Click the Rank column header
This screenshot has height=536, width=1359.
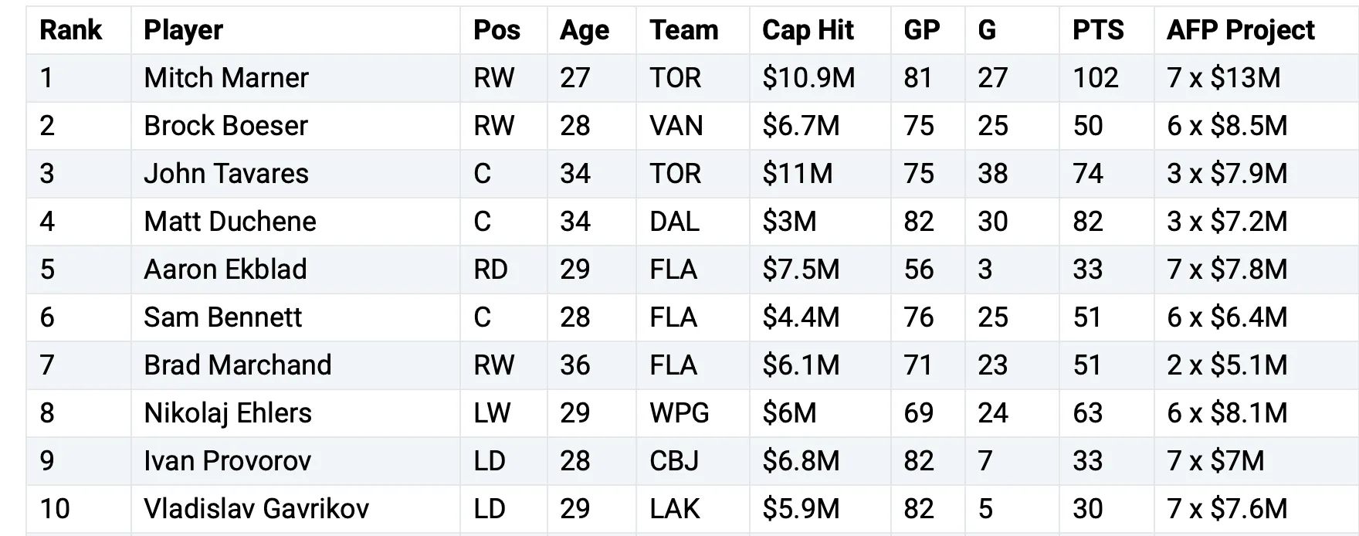(x=70, y=30)
